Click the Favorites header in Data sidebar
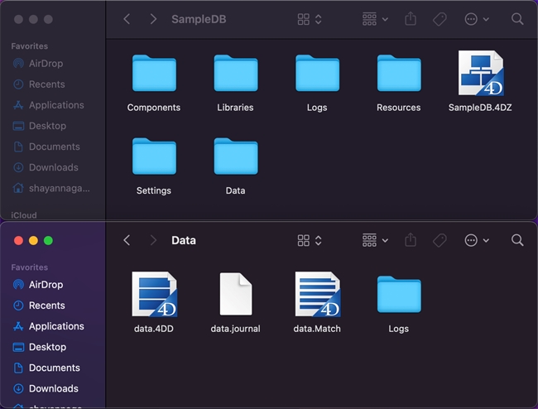Viewport: 538px width, 409px height. (x=30, y=267)
